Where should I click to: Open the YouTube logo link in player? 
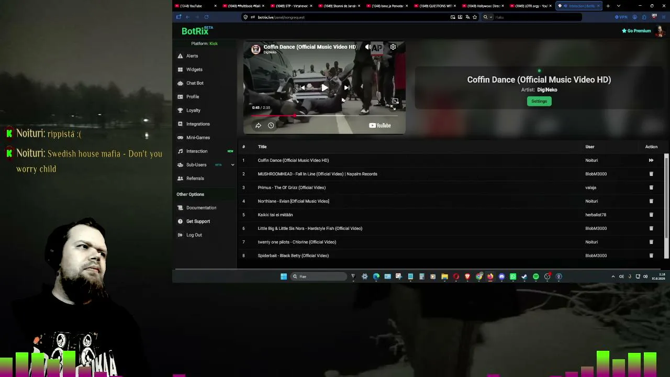click(x=379, y=126)
